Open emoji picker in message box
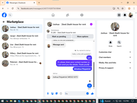The width and height of the screenshot is (137, 103). (87, 93)
